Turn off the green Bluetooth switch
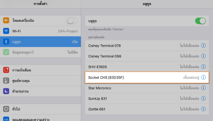Image resolution: width=213 pixels, height=121 pixels. 200,21
